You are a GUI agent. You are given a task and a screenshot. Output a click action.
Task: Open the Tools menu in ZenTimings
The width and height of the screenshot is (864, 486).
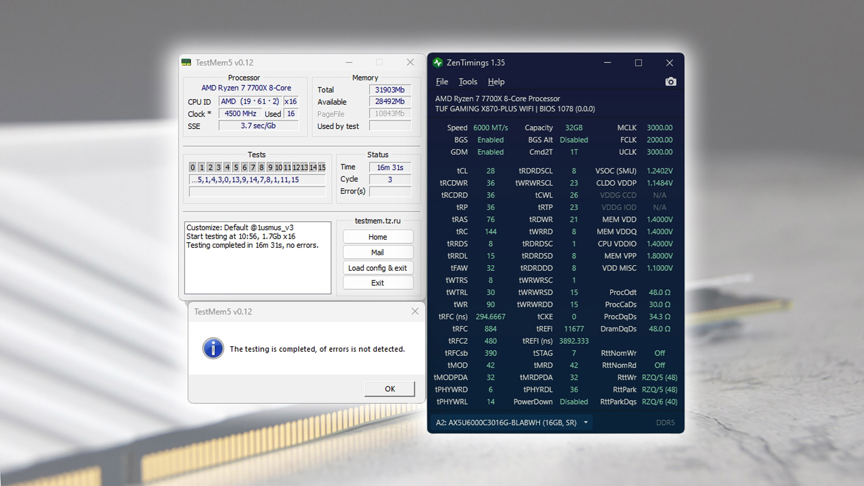468,82
